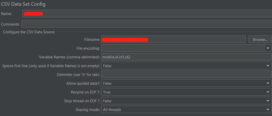
Task: Click the False value for Stop thread on EOF
Action: point(107,101)
